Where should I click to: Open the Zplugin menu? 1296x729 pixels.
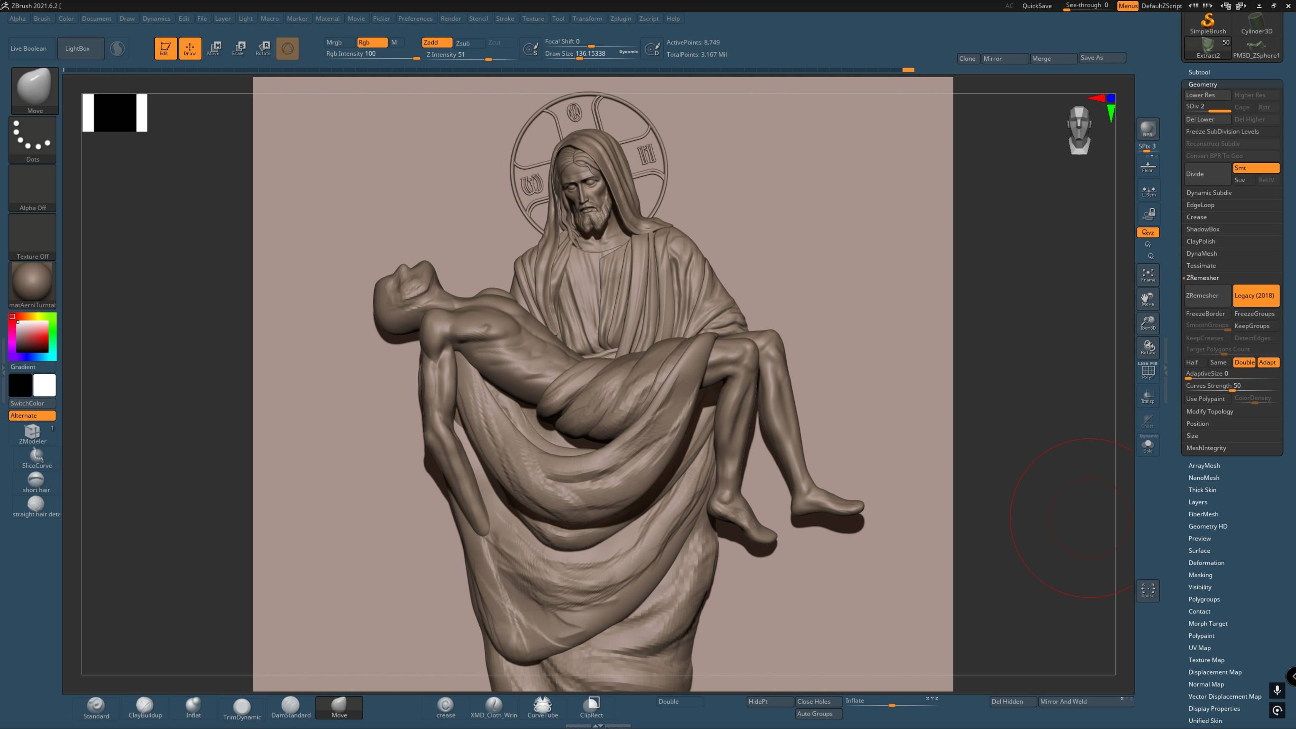(x=620, y=19)
